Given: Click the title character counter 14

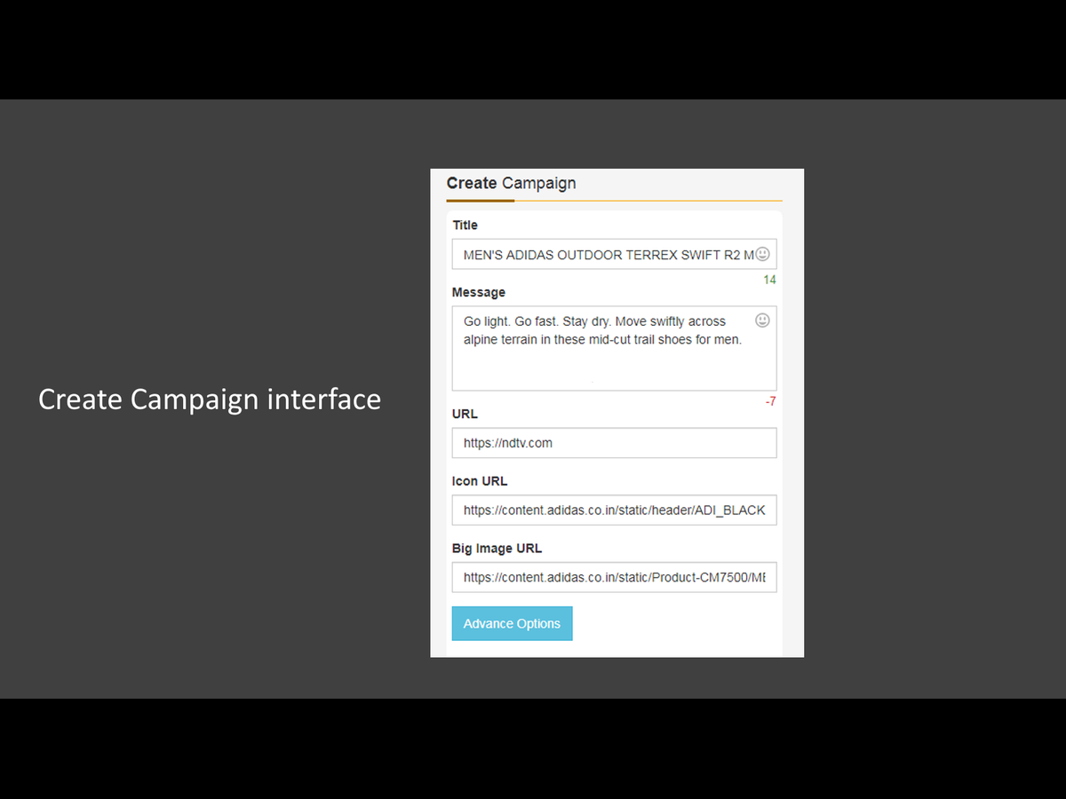Looking at the screenshot, I should coord(769,280).
